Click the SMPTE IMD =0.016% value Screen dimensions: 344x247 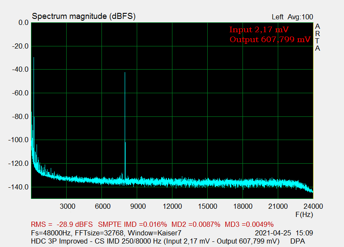(x=132, y=224)
